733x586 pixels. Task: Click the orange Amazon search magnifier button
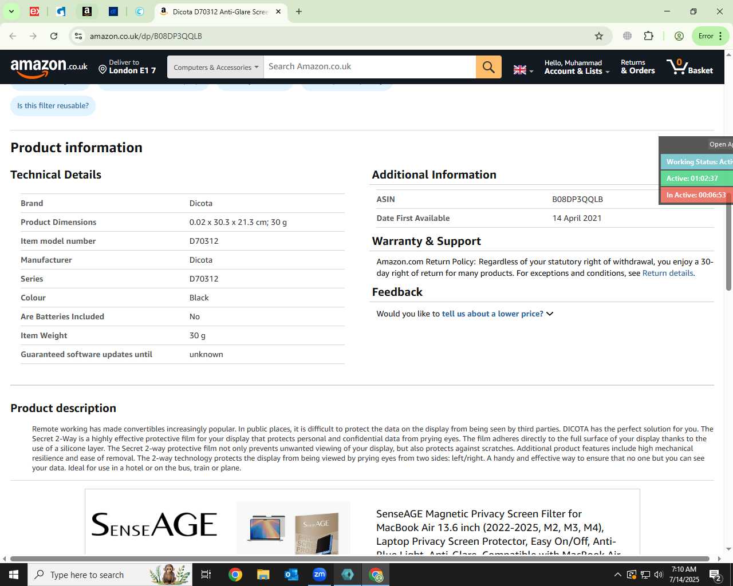(x=488, y=67)
